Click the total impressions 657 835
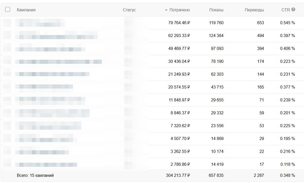This screenshot has width=304, height=183. pyautogui.click(x=216, y=176)
